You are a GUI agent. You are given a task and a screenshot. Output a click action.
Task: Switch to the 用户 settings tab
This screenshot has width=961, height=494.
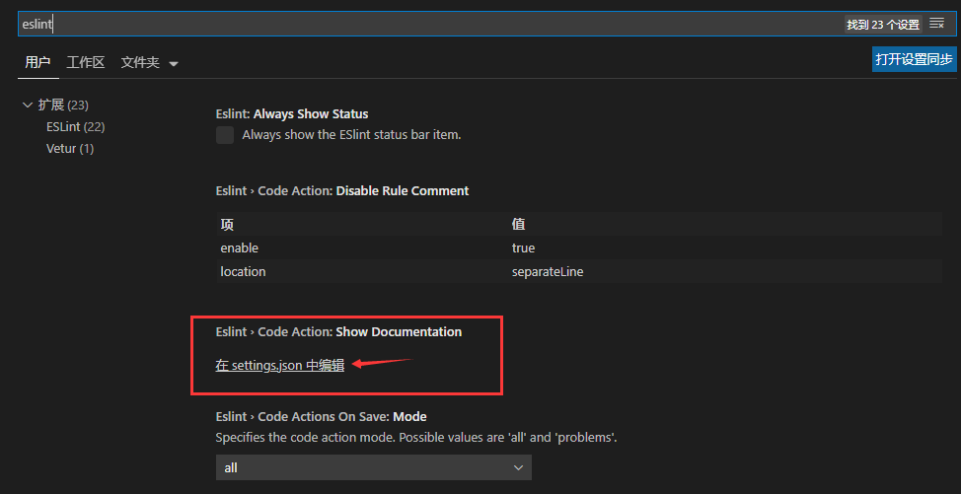pos(38,62)
